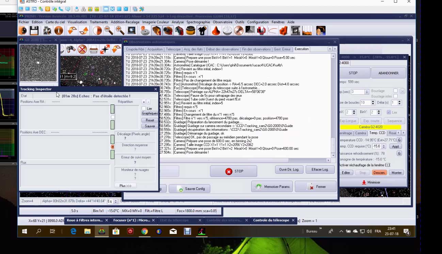Click the magnifier zoom-in icon with plus

tap(120, 31)
